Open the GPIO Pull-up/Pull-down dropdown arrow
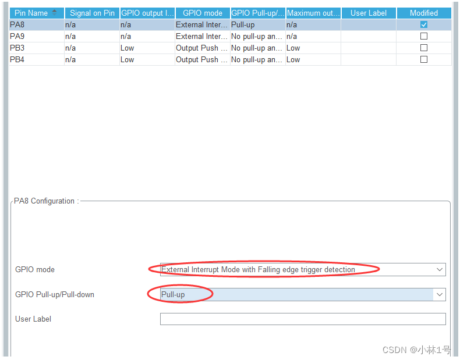 point(440,294)
